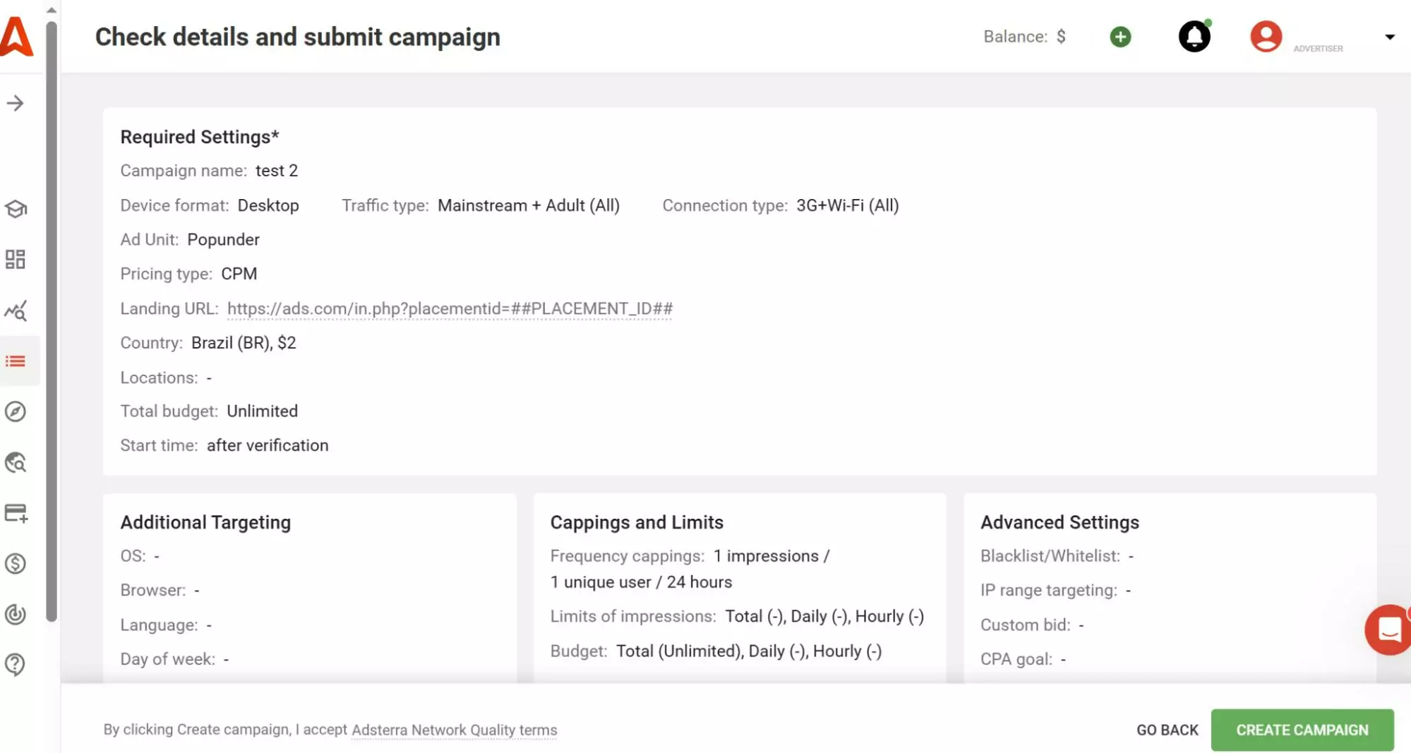Expand the sidebar with the arrow icon
The image size is (1411, 753).
pyautogui.click(x=16, y=104)
